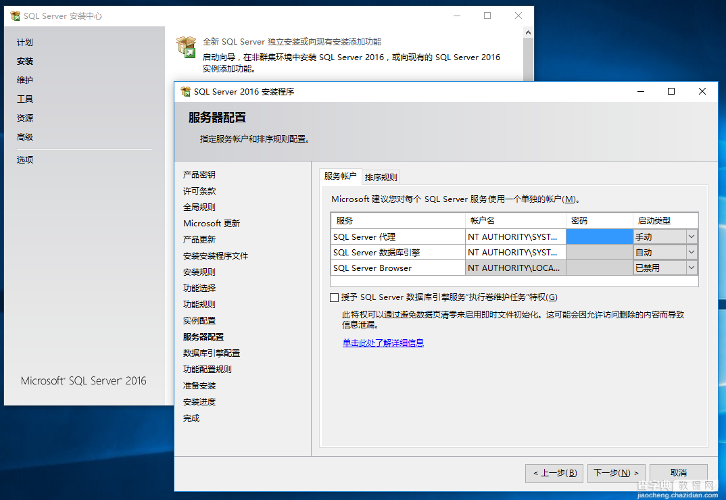Select 资源 in the Installation Center sidebar
Screen dimensions: 726x500
[x=25, y=118]
